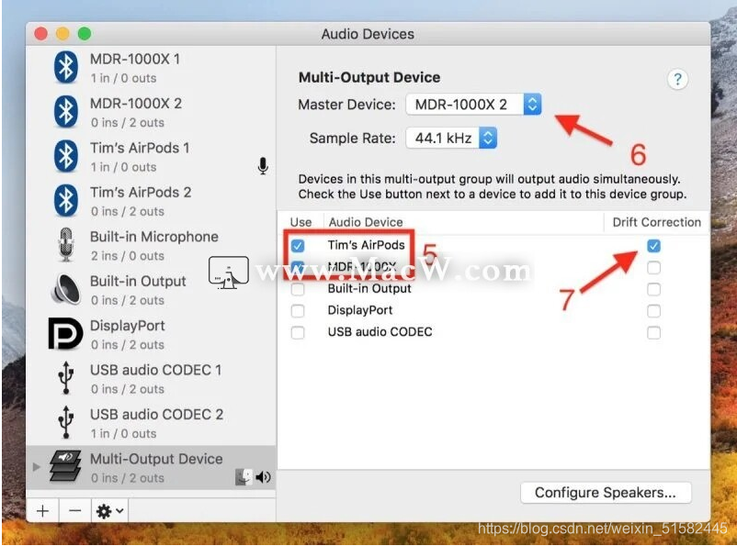This screenshot has width=737, height=546.
Task: Enable Use for DisplayPort
Action: click(x=298, y=311)
